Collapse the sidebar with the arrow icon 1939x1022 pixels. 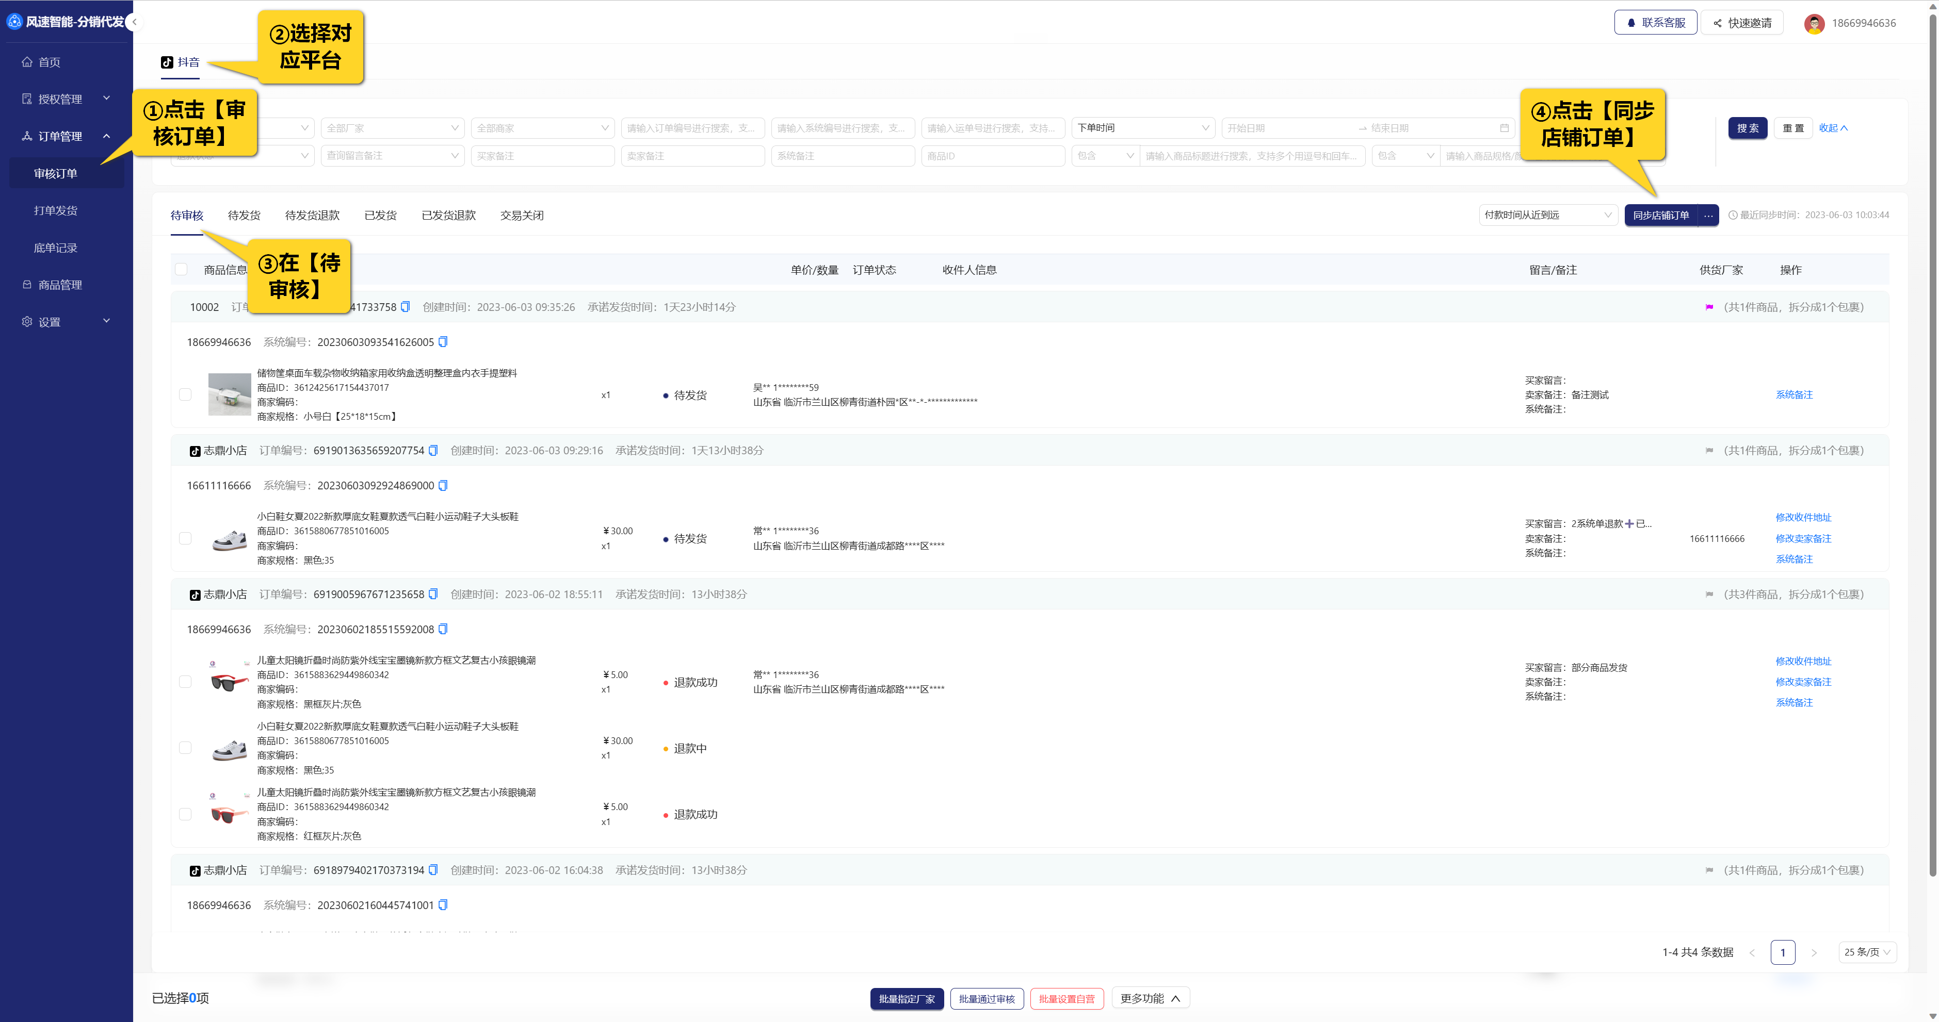134,22
